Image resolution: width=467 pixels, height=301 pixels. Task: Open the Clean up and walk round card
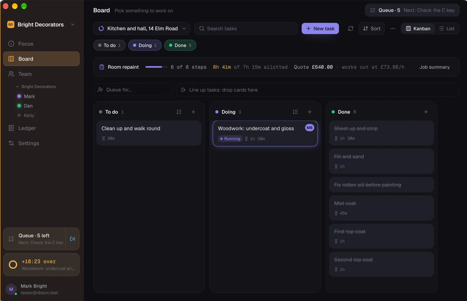click(149, 133)
